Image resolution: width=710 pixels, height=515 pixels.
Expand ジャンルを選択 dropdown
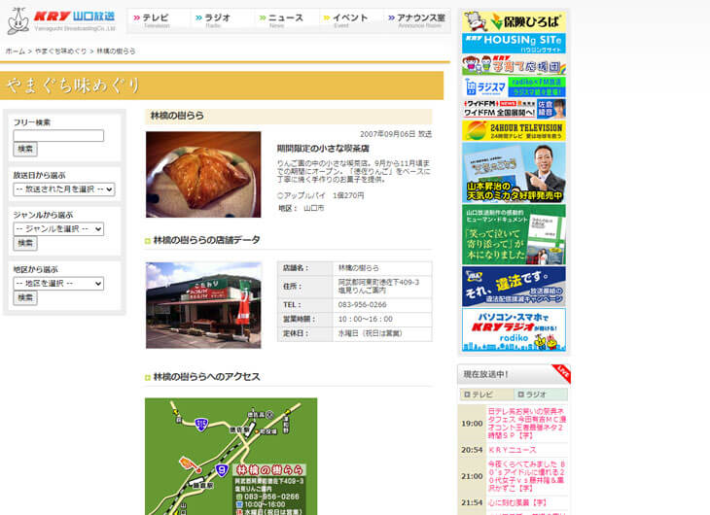pos(58,229)
